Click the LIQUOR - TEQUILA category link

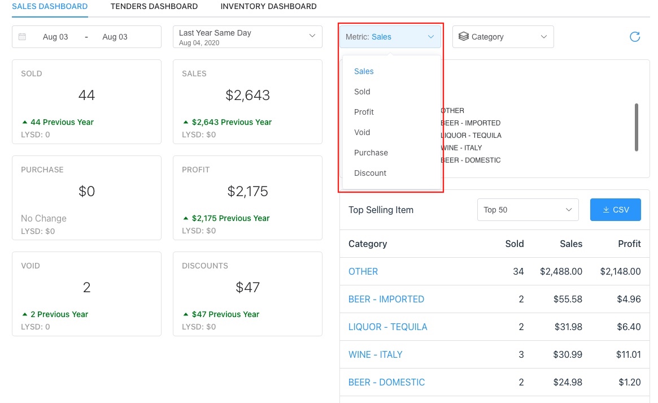tap(387, 327)
